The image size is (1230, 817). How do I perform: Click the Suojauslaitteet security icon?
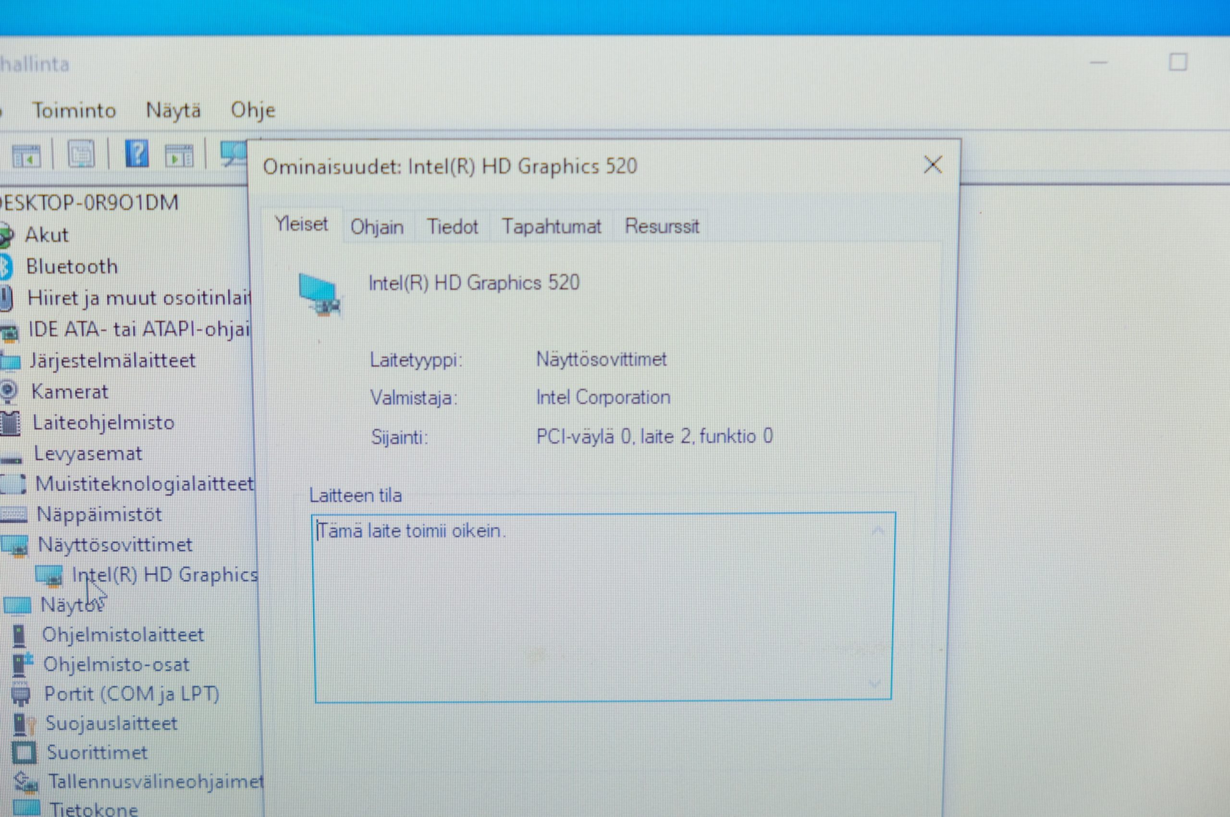coord(24,724)
